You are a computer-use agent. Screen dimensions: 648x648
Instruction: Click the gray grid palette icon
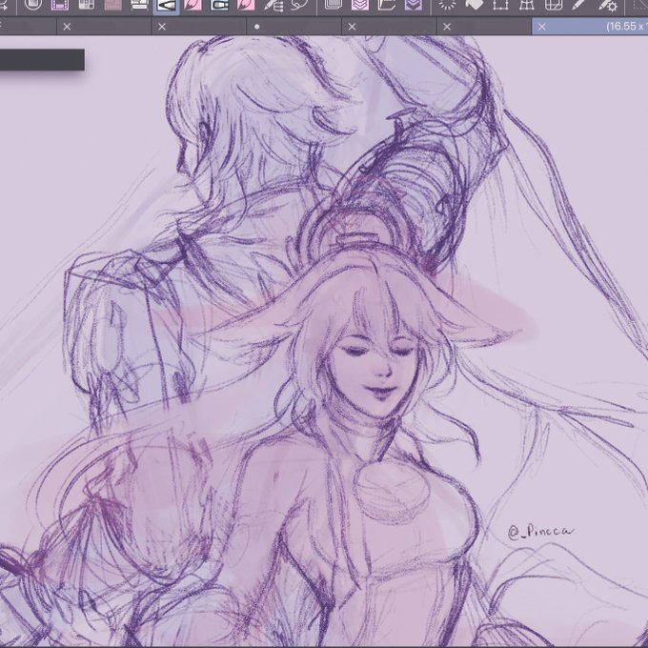tap(87, 5)
